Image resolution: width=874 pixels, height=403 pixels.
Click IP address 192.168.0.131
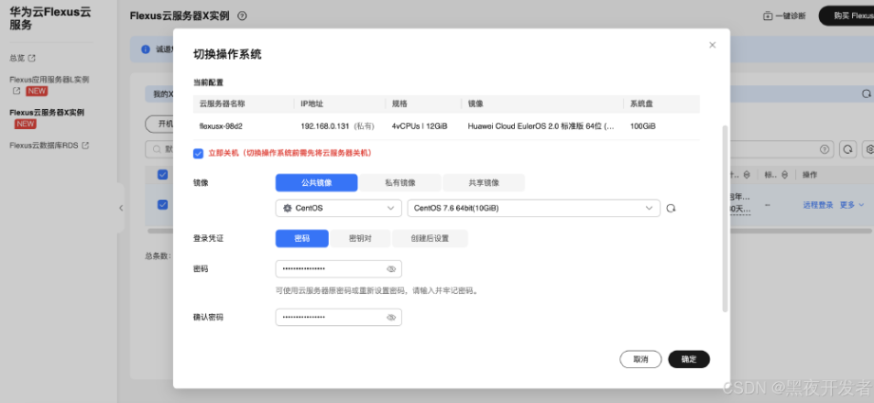coord(325,126)
